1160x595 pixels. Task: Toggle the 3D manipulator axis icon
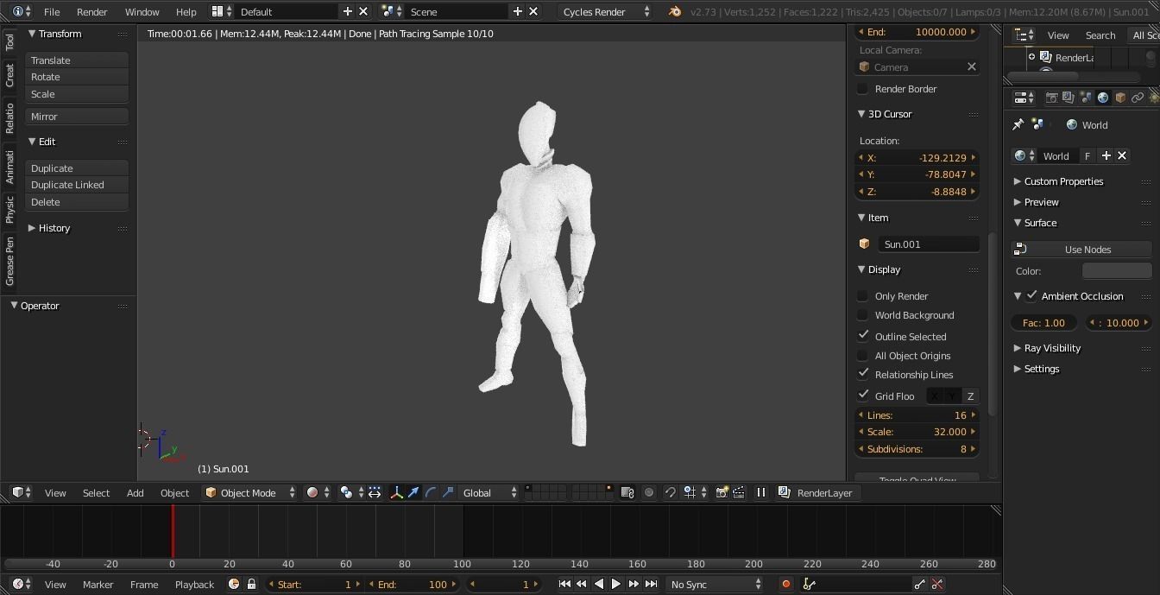coord(396,492)
